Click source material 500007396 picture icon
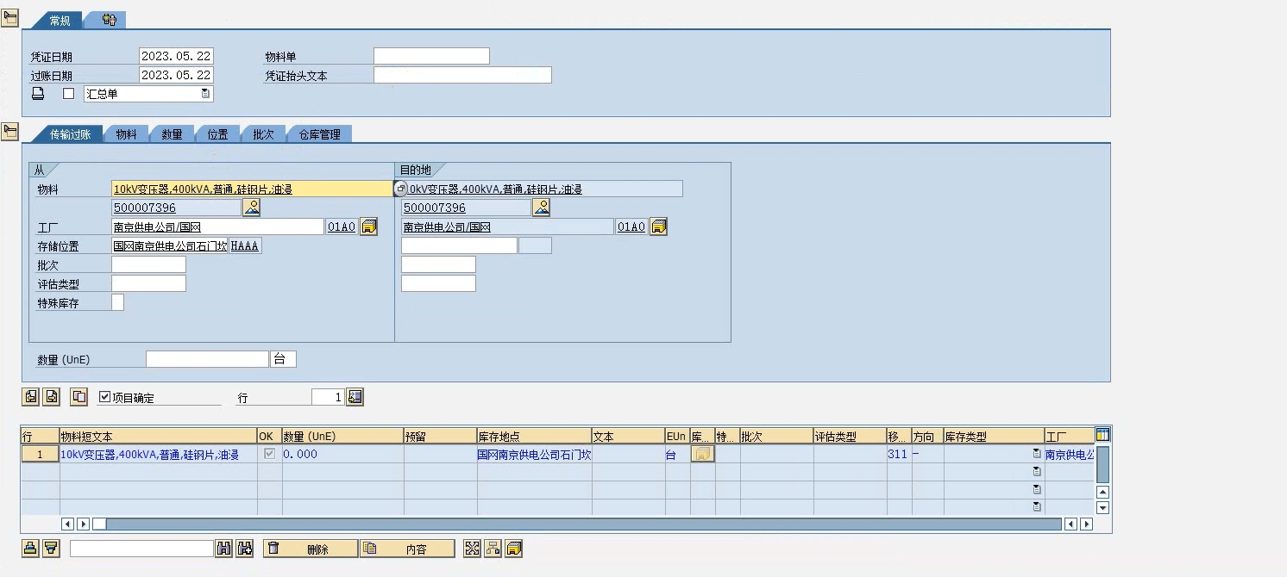1287x577 pixels. click(251, 208)
